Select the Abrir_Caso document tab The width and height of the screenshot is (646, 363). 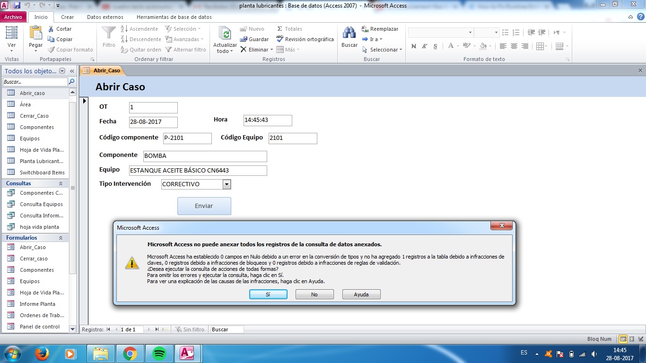point(102,70)
